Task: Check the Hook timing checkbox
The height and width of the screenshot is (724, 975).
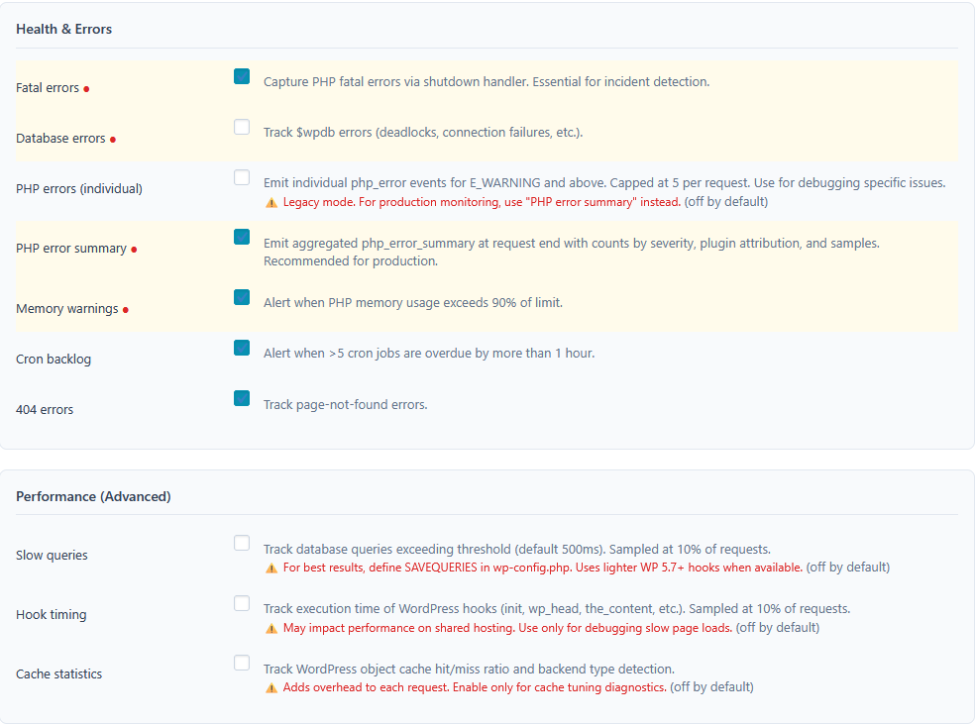Action: 242,603
